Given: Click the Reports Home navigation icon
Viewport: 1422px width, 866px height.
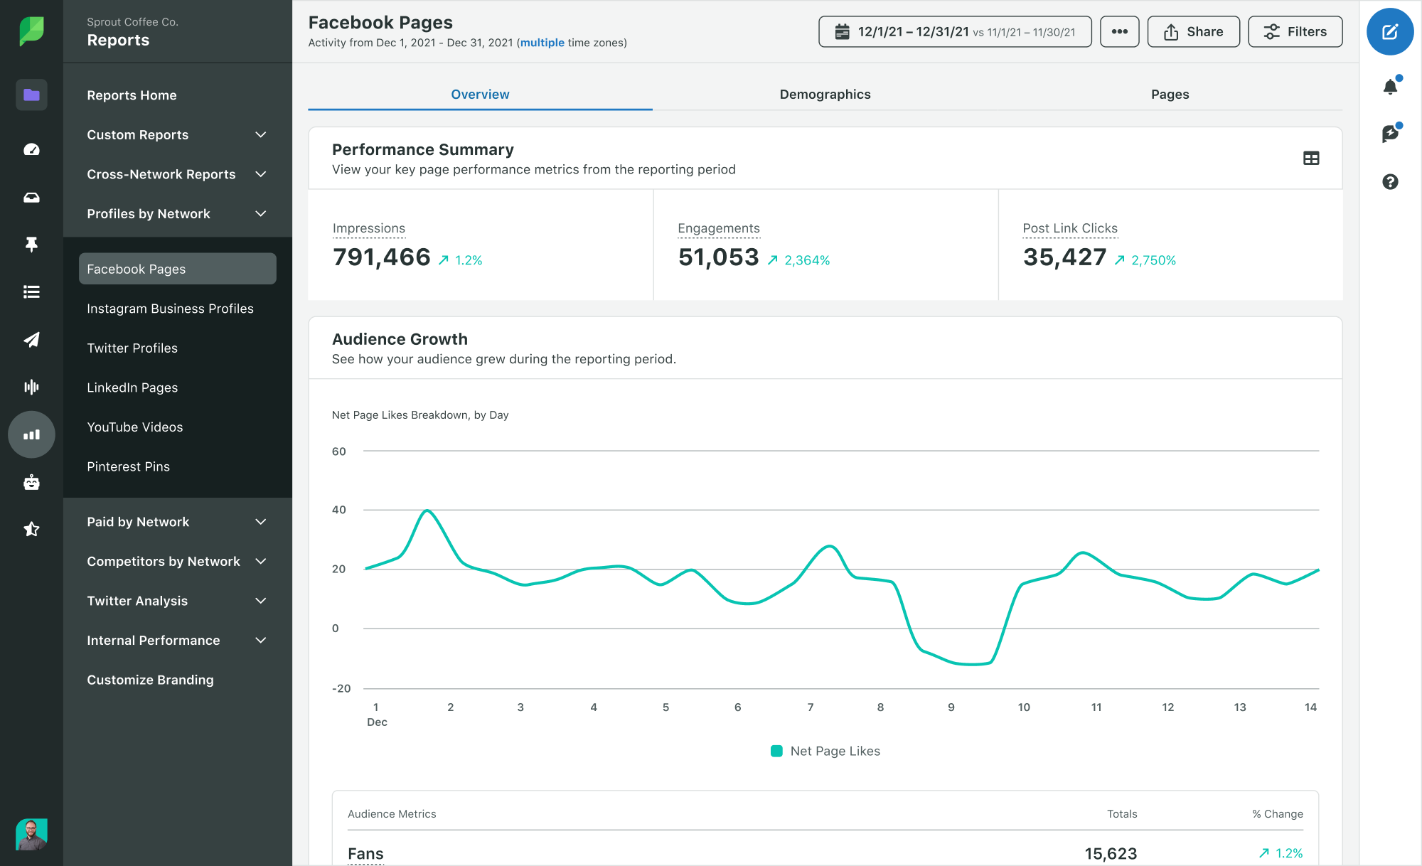Looking at the screenshot, I should [31, 95].
